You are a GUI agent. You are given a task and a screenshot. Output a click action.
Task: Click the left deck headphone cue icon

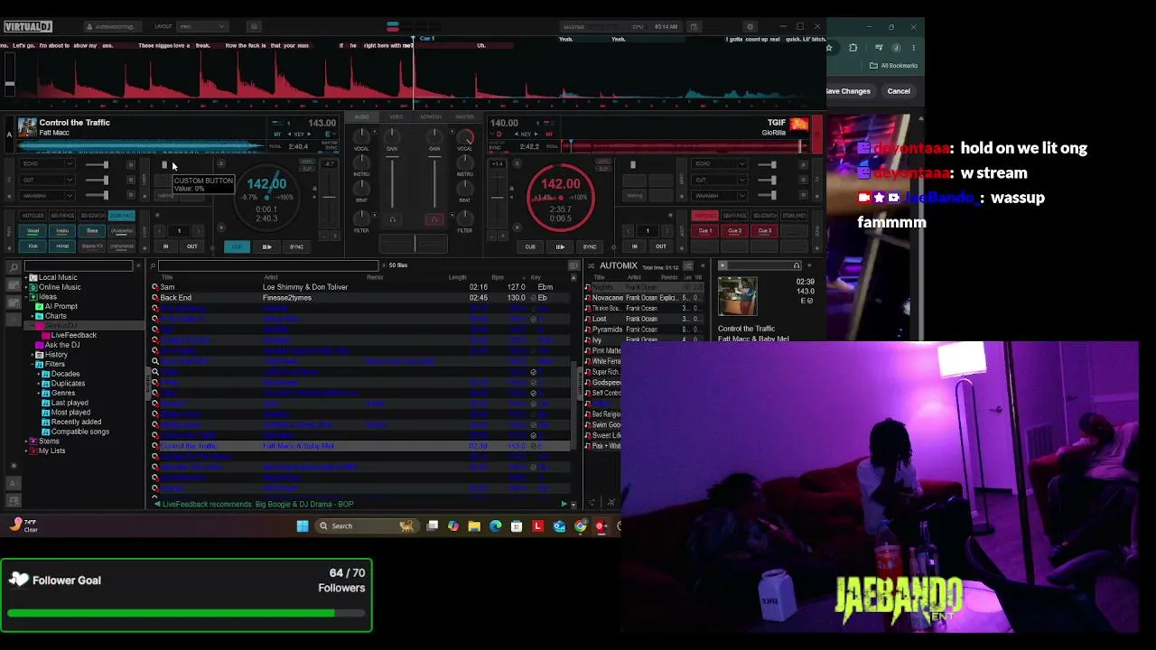[x=392, y=218]
